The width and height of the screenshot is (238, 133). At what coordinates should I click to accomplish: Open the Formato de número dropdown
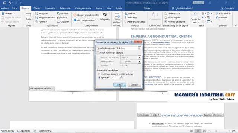[x=139, y=48]
